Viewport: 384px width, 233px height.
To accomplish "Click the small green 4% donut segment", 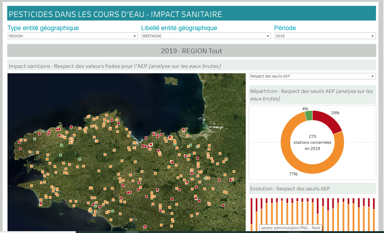I will click(309, 116).
